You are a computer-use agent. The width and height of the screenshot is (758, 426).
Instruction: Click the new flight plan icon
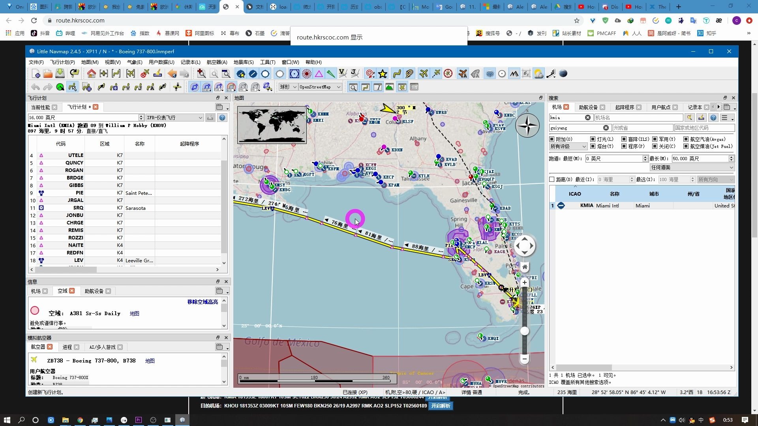pos(36,74)
